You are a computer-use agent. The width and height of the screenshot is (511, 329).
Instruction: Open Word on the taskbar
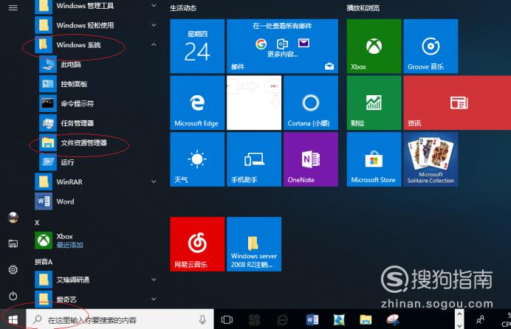312,320
